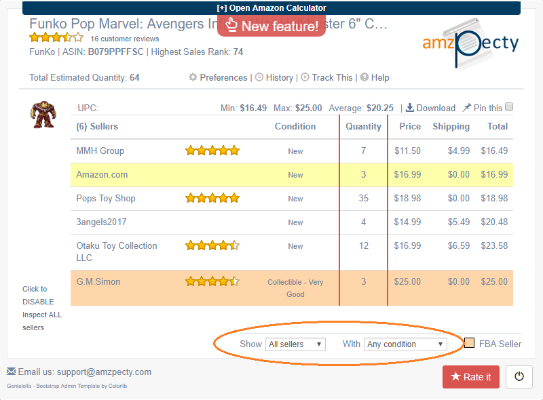
Task: Click the Average $20.25 value
Action: coord(380,108)
